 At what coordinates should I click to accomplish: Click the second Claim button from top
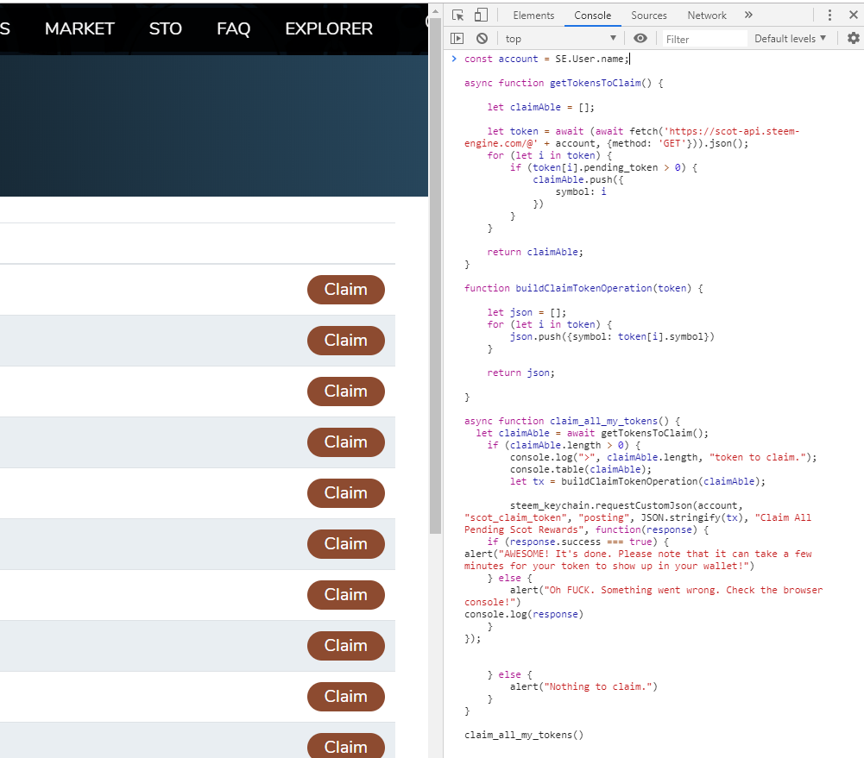pos(346,340)
